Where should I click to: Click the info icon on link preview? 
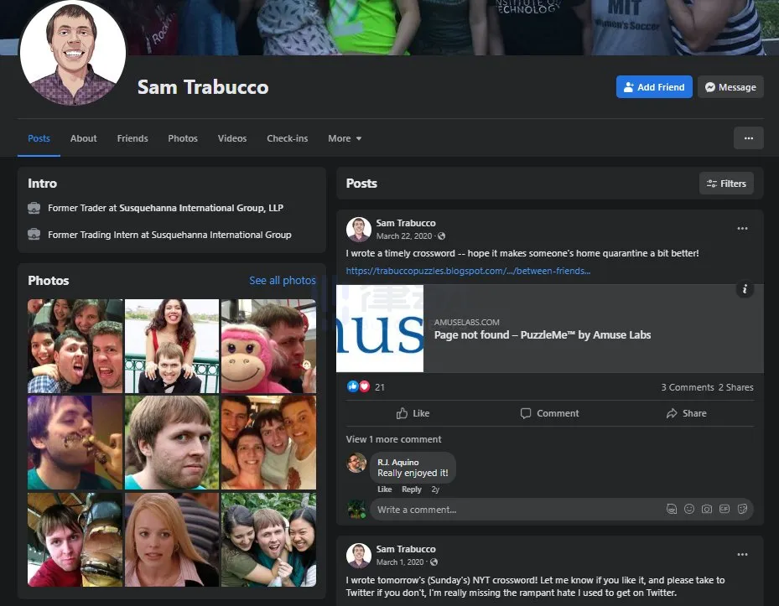tap(744, 289)
